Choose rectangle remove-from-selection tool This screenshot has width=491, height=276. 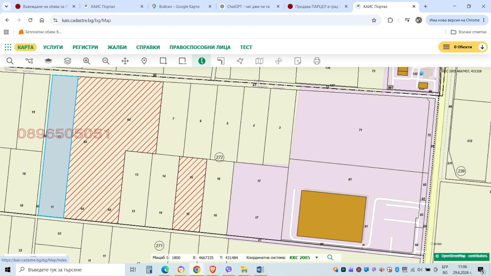click(x=183, y=61)
